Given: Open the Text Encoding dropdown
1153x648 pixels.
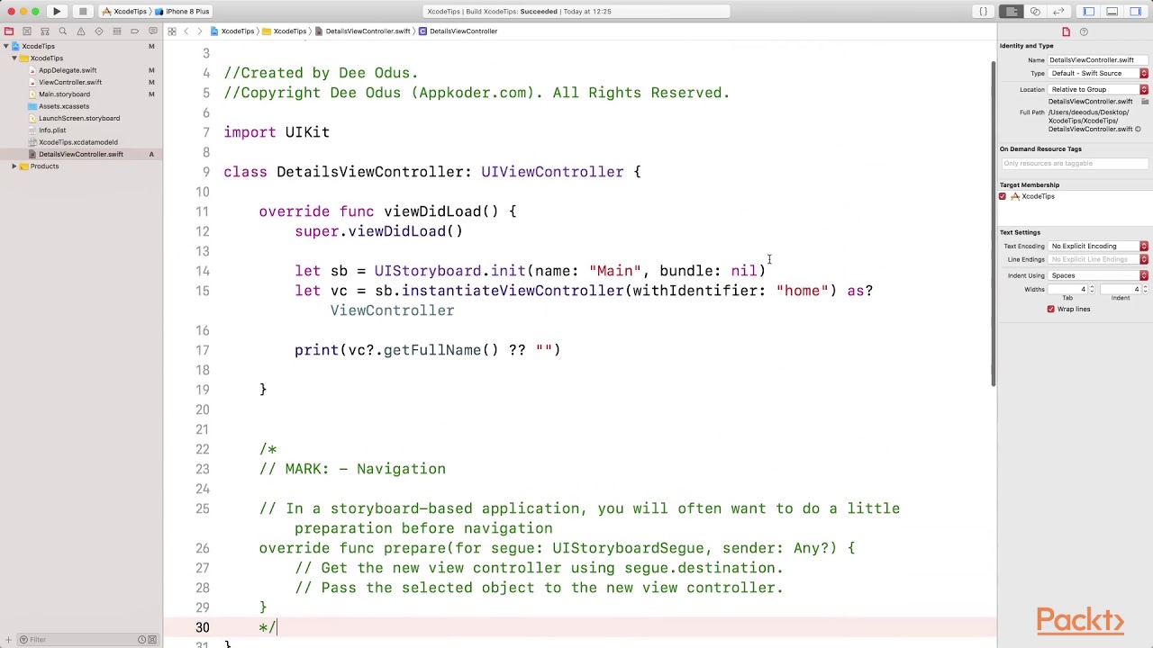Looking at the screenshot, I should pos(1099,247).
